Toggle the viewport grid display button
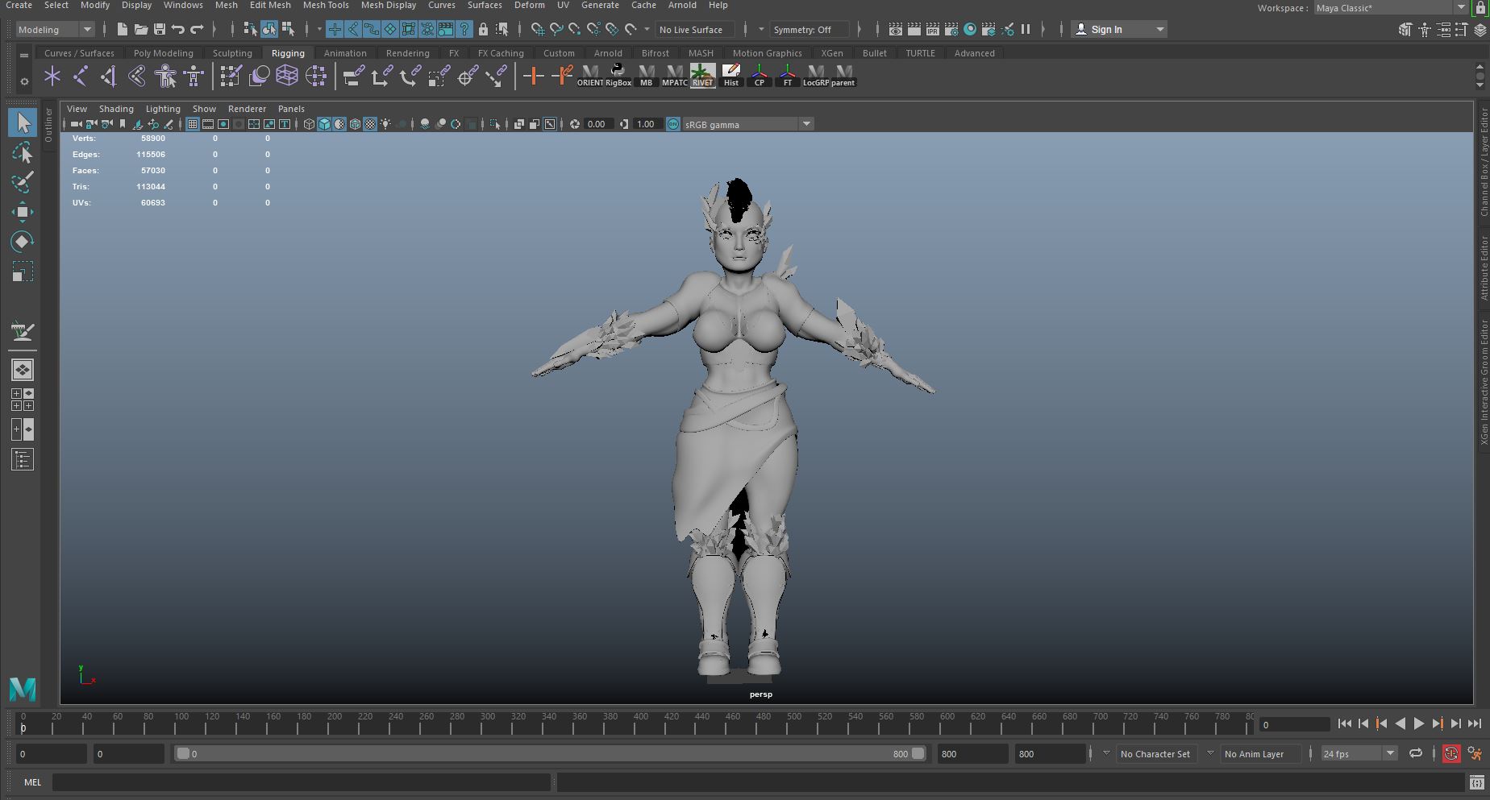1490x800 pixels. coord(192,124)
